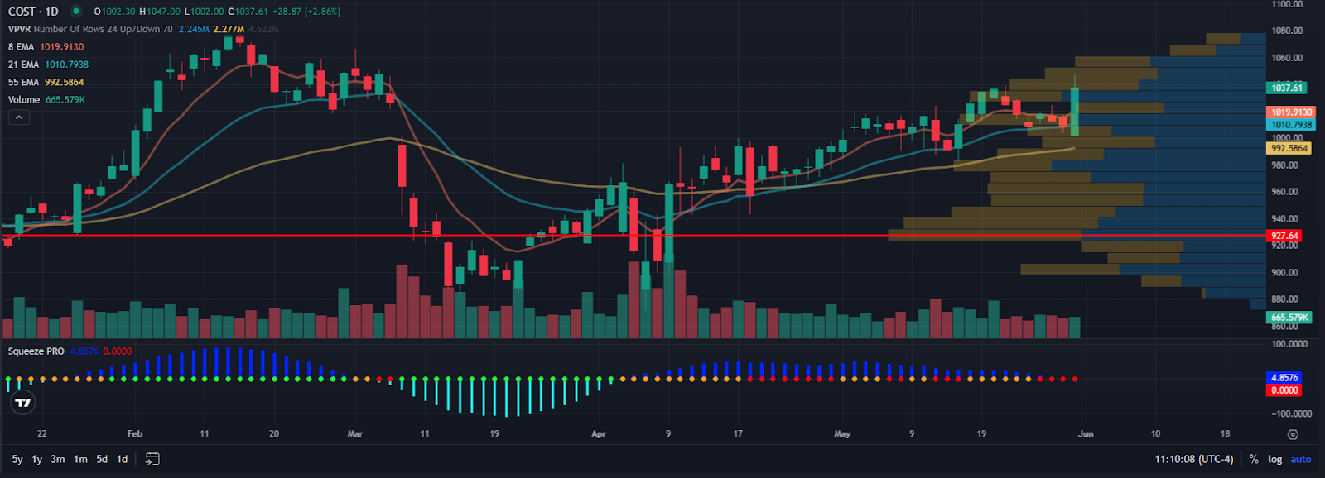Click the 665.579K volume axis label
Viewport: 1325px width, 478px height.
(1289, 318)
